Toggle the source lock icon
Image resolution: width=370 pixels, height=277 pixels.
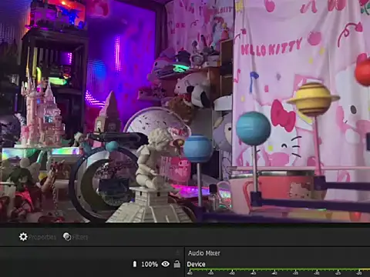(x=177, y=264)
